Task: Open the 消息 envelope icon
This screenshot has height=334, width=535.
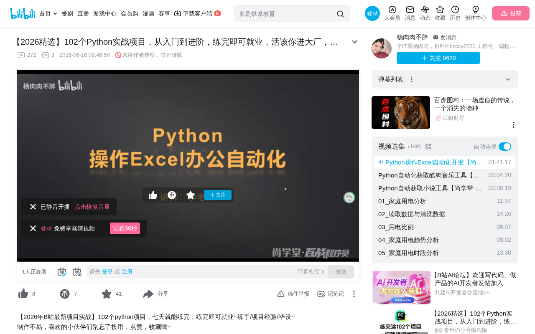Action: pyautogui.click(x=410, y=10)
